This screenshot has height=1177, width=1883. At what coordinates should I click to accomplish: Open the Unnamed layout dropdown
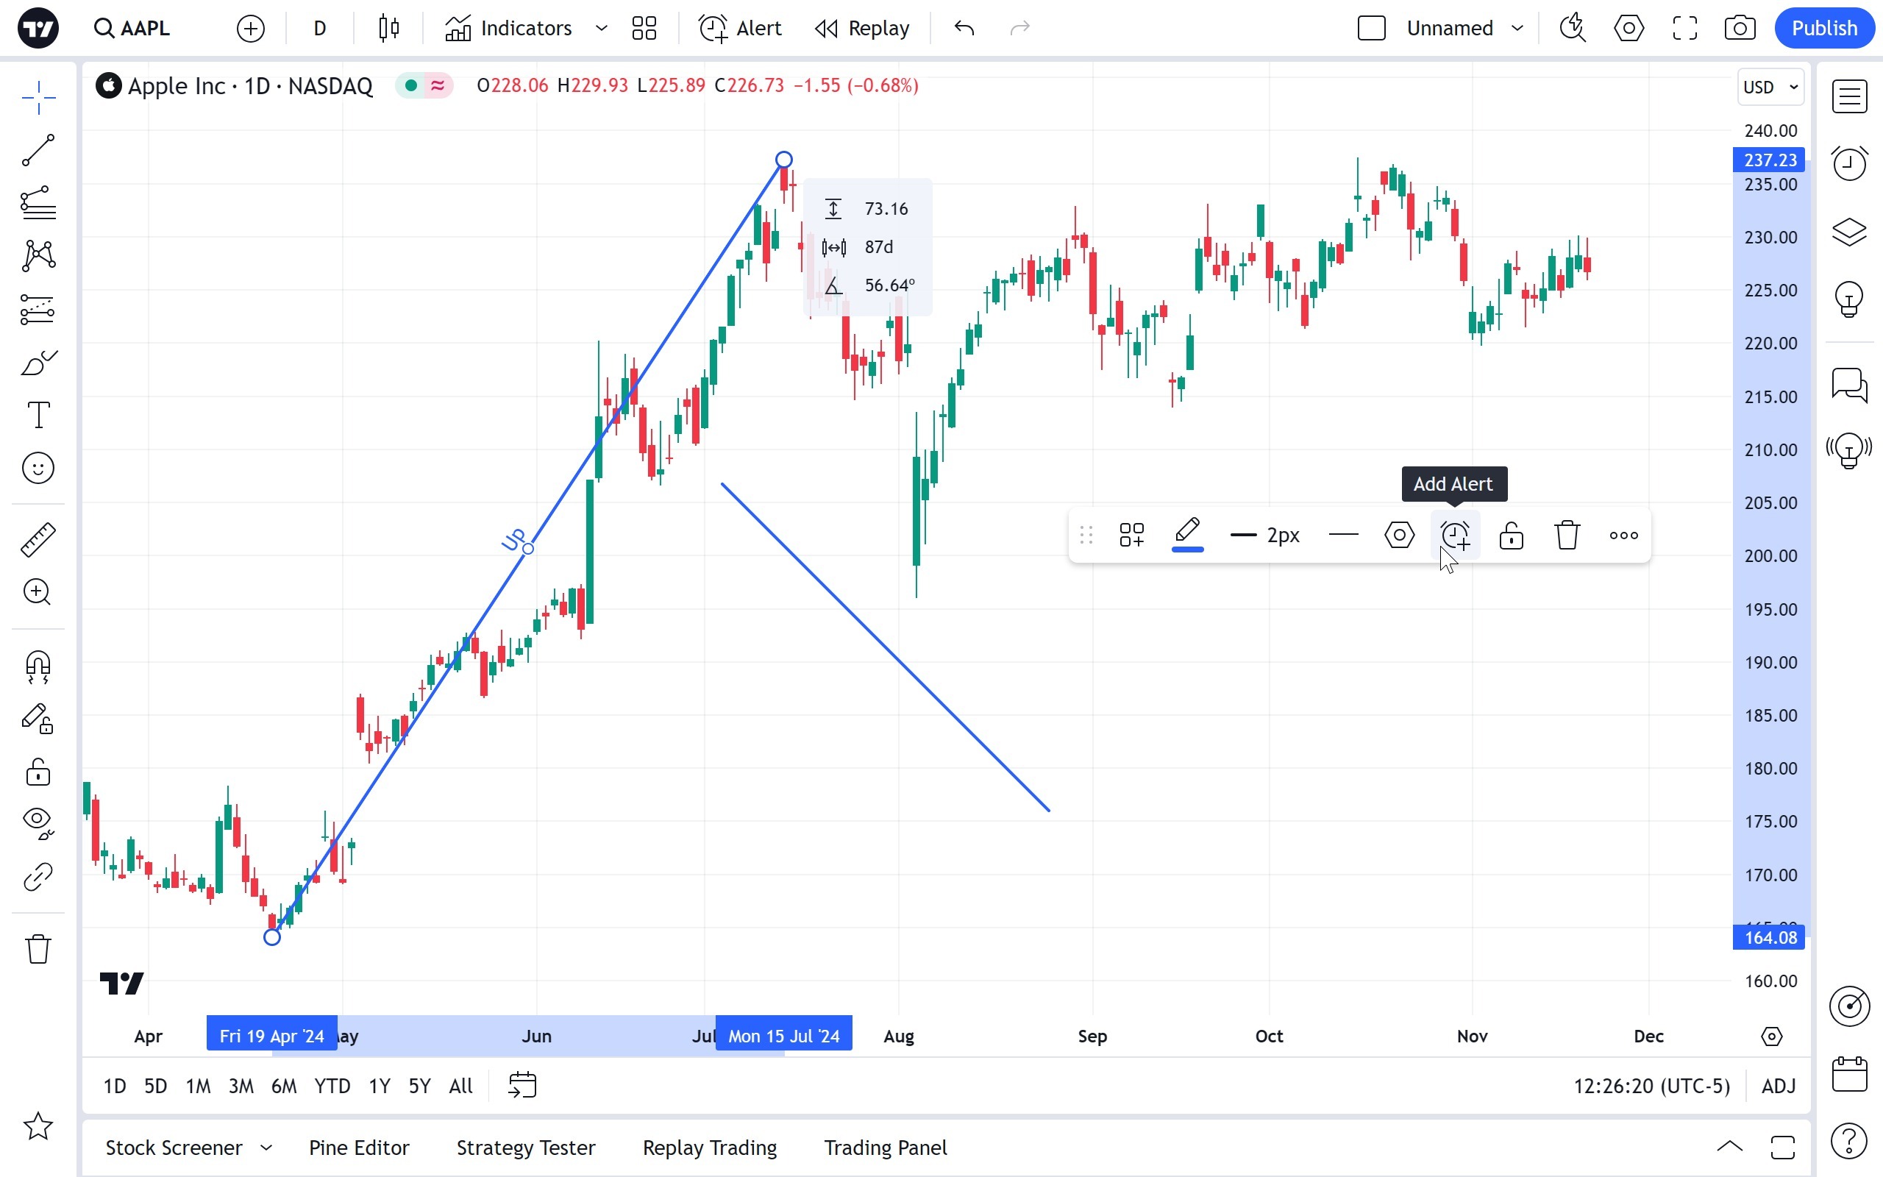click(1517, 29)
